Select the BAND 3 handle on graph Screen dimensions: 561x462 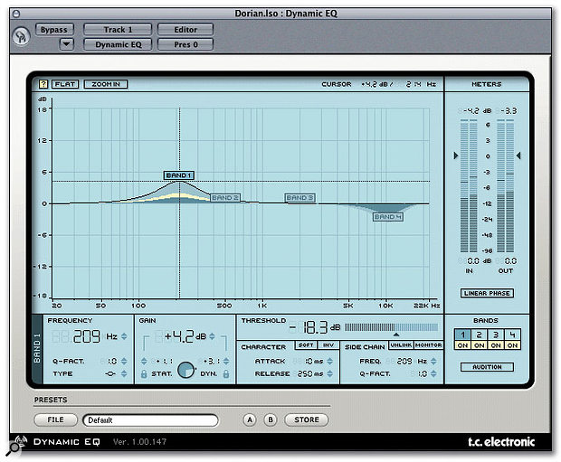pos(300,198)
